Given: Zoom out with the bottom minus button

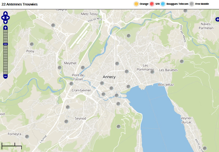Looking at the screenshot, I should 5,76.
